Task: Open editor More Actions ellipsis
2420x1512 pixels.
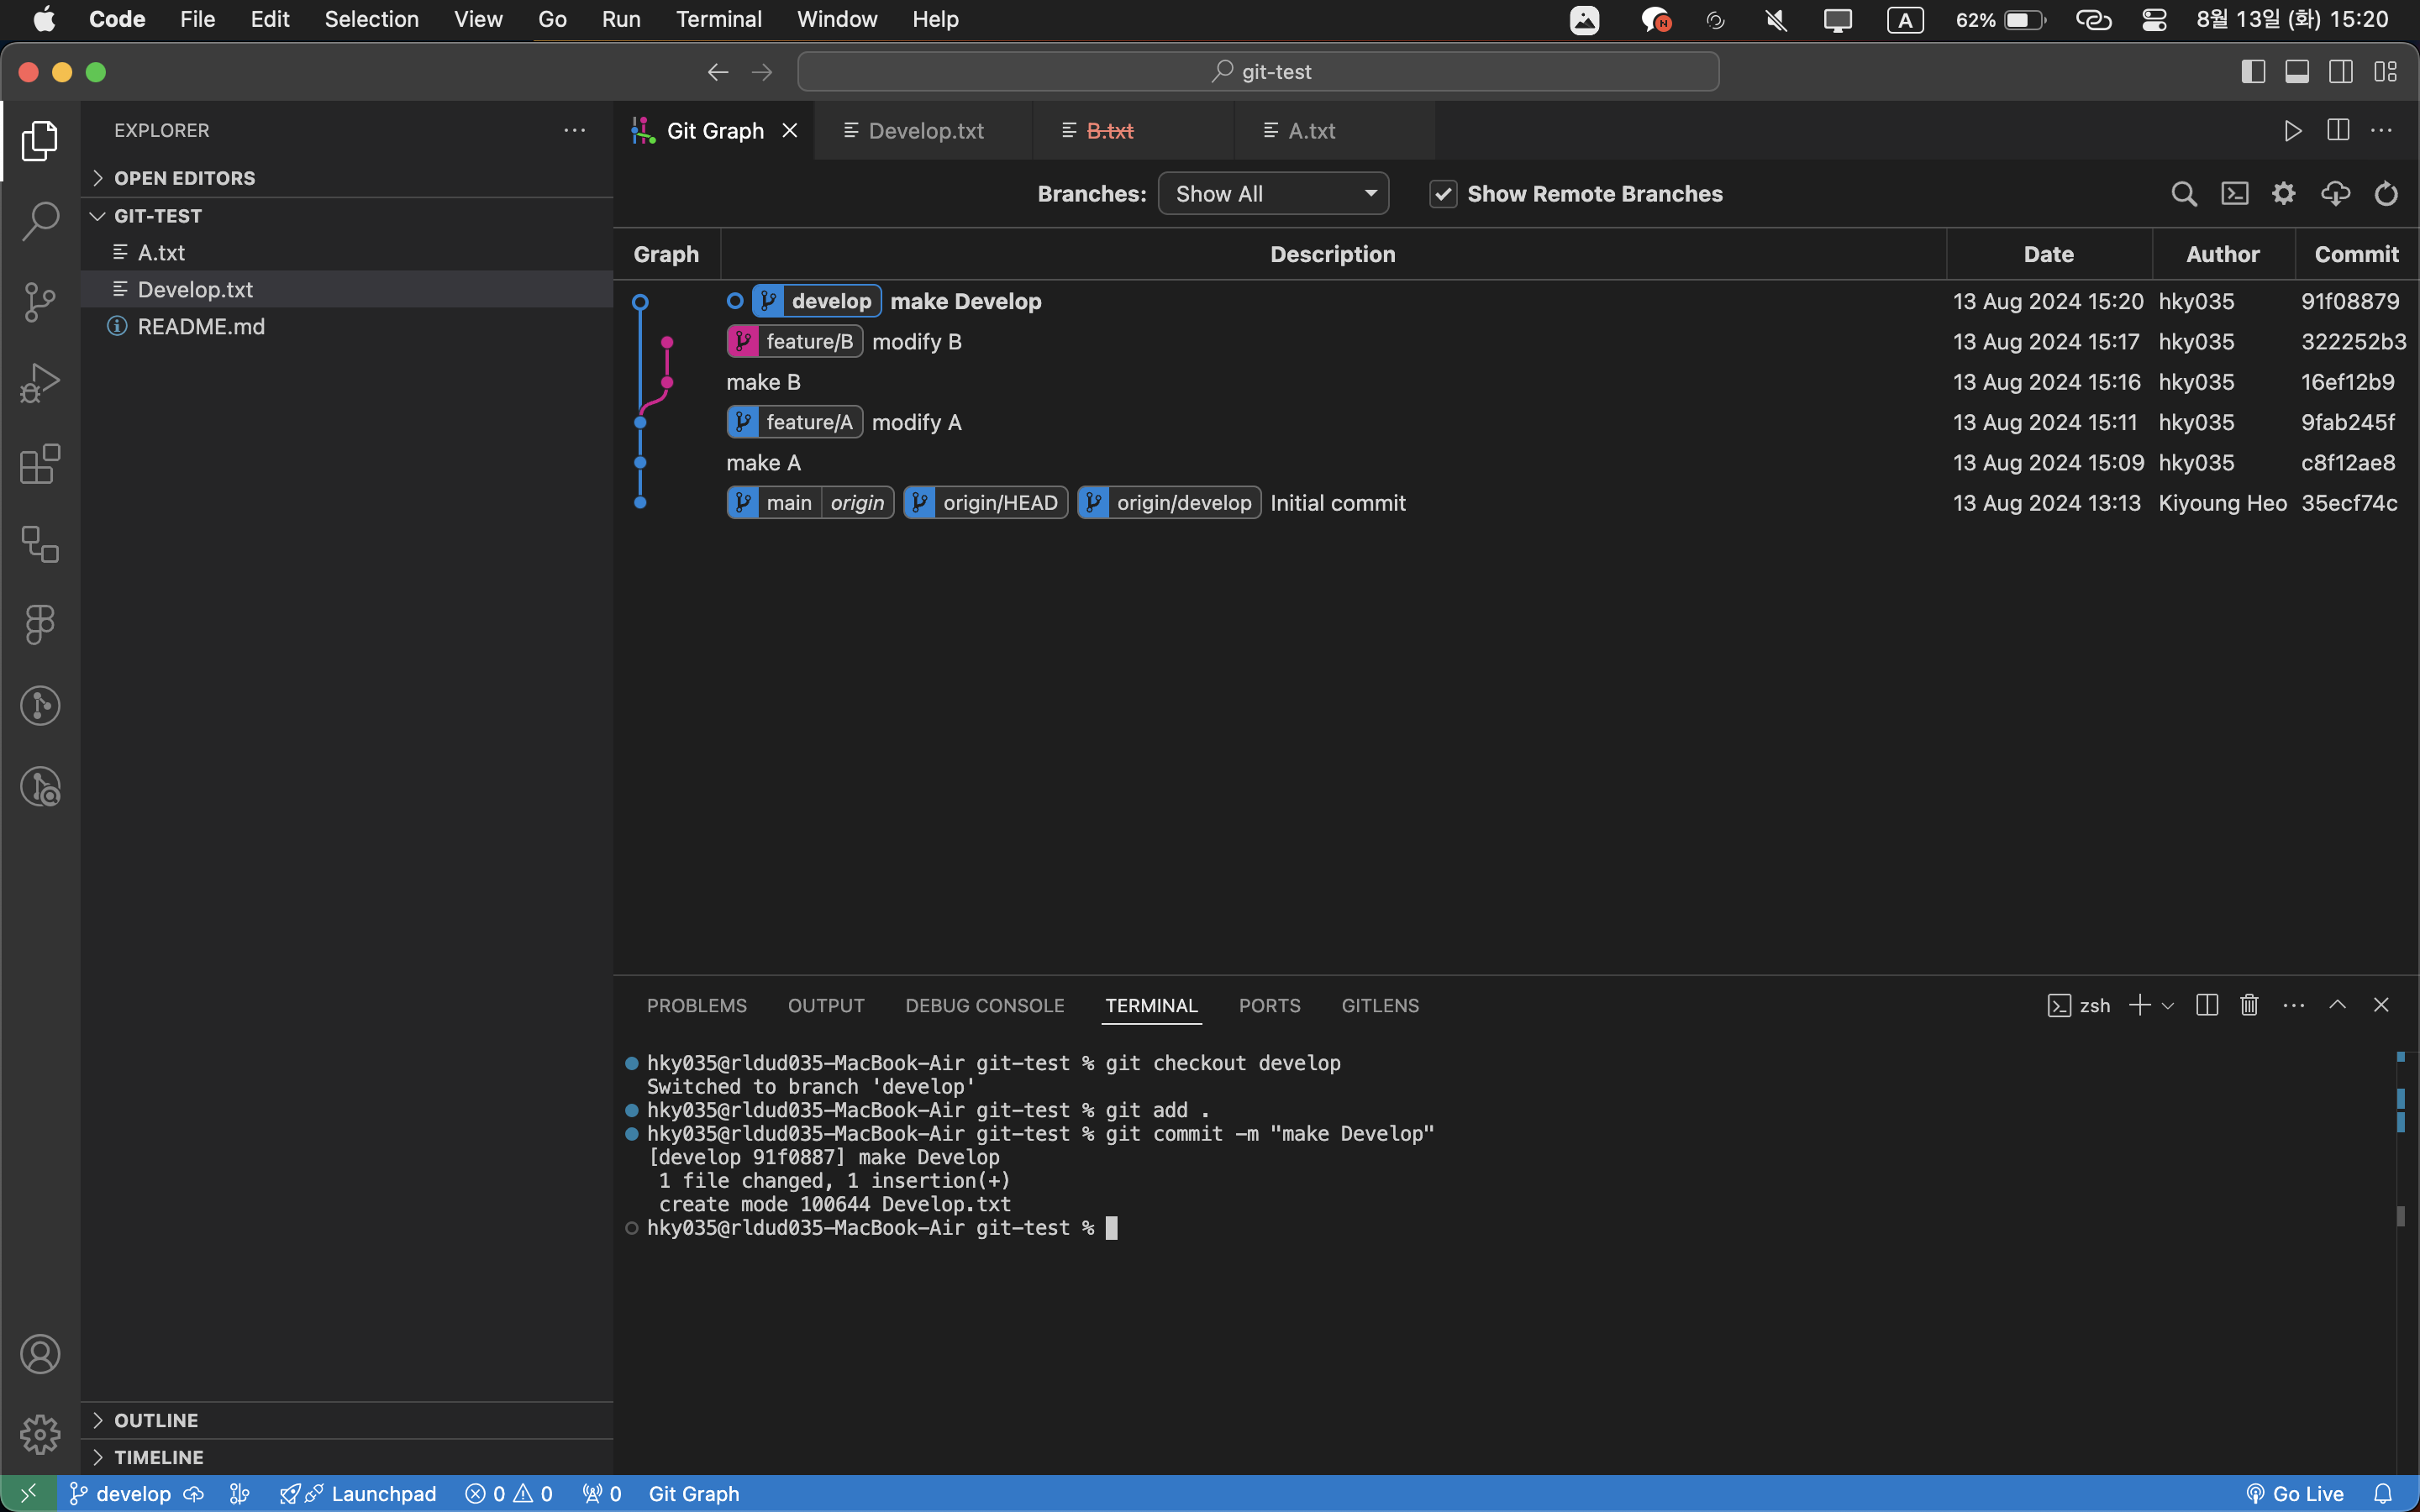Action: pos(2382,131)
